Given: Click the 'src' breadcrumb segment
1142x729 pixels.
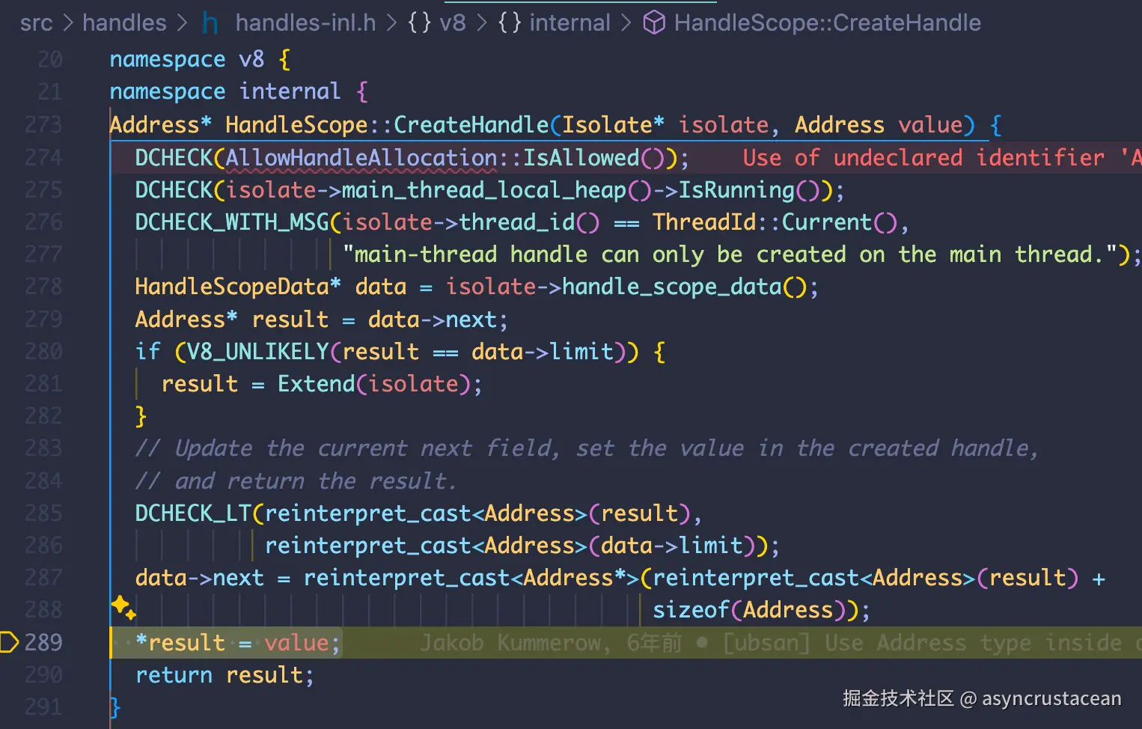Looking at the screenshot, I should pos(36,23).
